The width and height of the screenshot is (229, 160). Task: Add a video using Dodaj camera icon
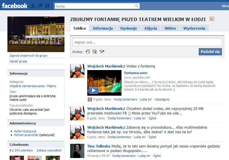click(x=102, y=52)
